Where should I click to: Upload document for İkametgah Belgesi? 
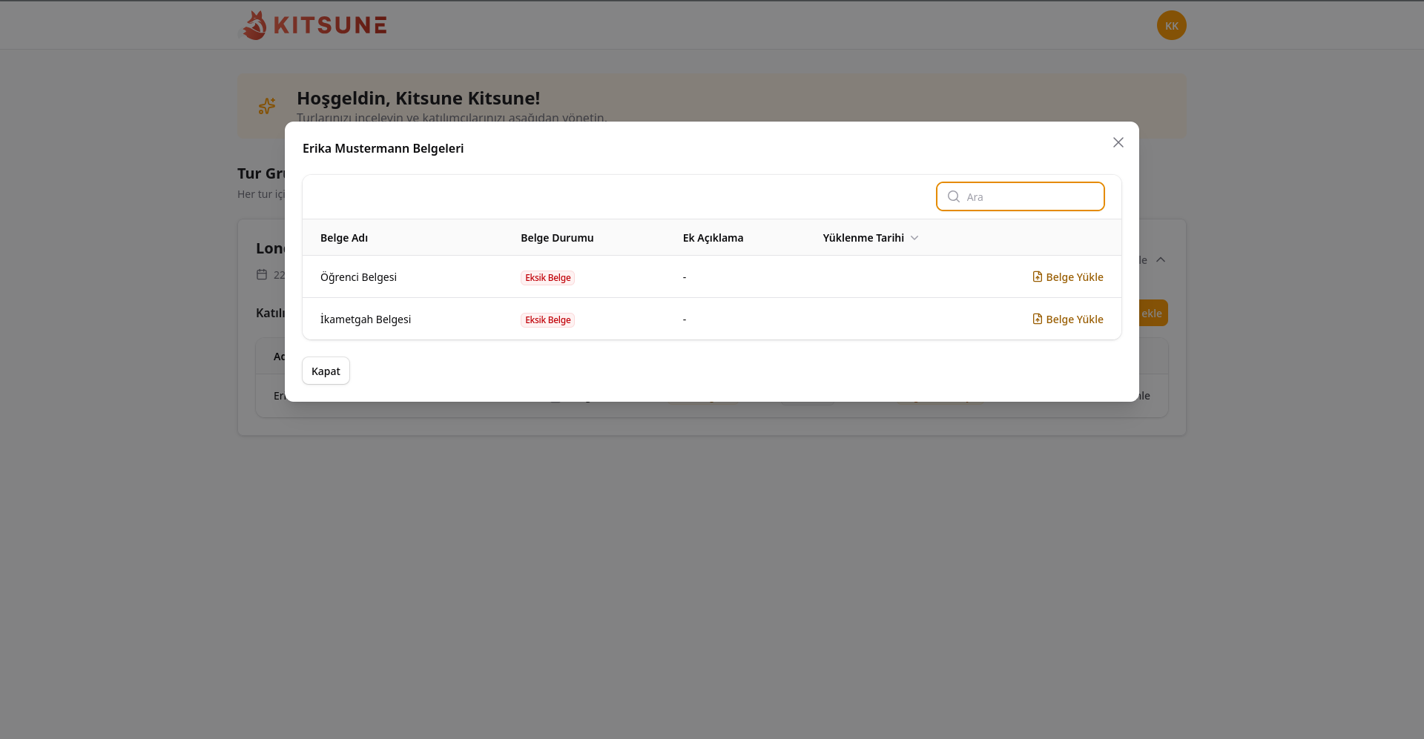(1068, 319)
